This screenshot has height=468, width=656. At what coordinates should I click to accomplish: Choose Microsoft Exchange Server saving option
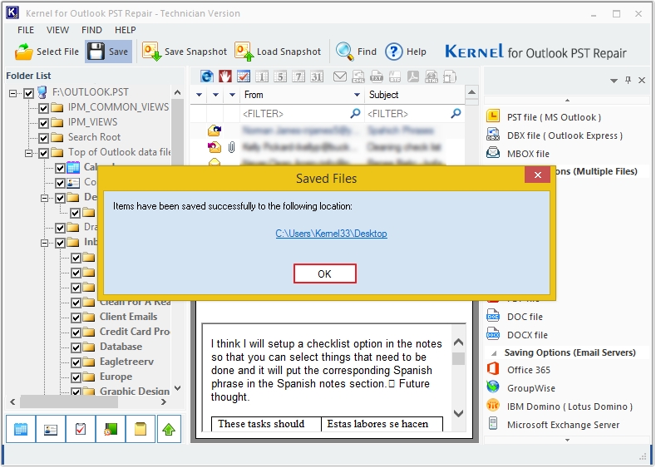click(553, 425)
